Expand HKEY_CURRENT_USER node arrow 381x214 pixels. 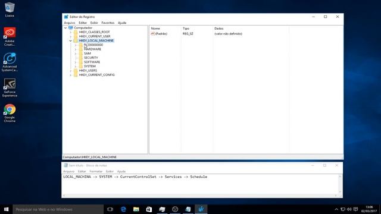70,36
